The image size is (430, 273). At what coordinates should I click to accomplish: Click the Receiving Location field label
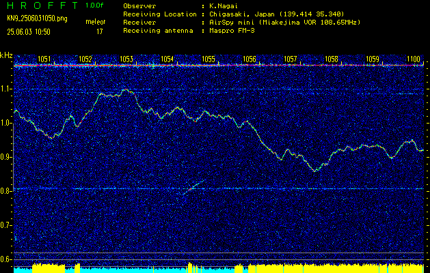click(160, 14)
